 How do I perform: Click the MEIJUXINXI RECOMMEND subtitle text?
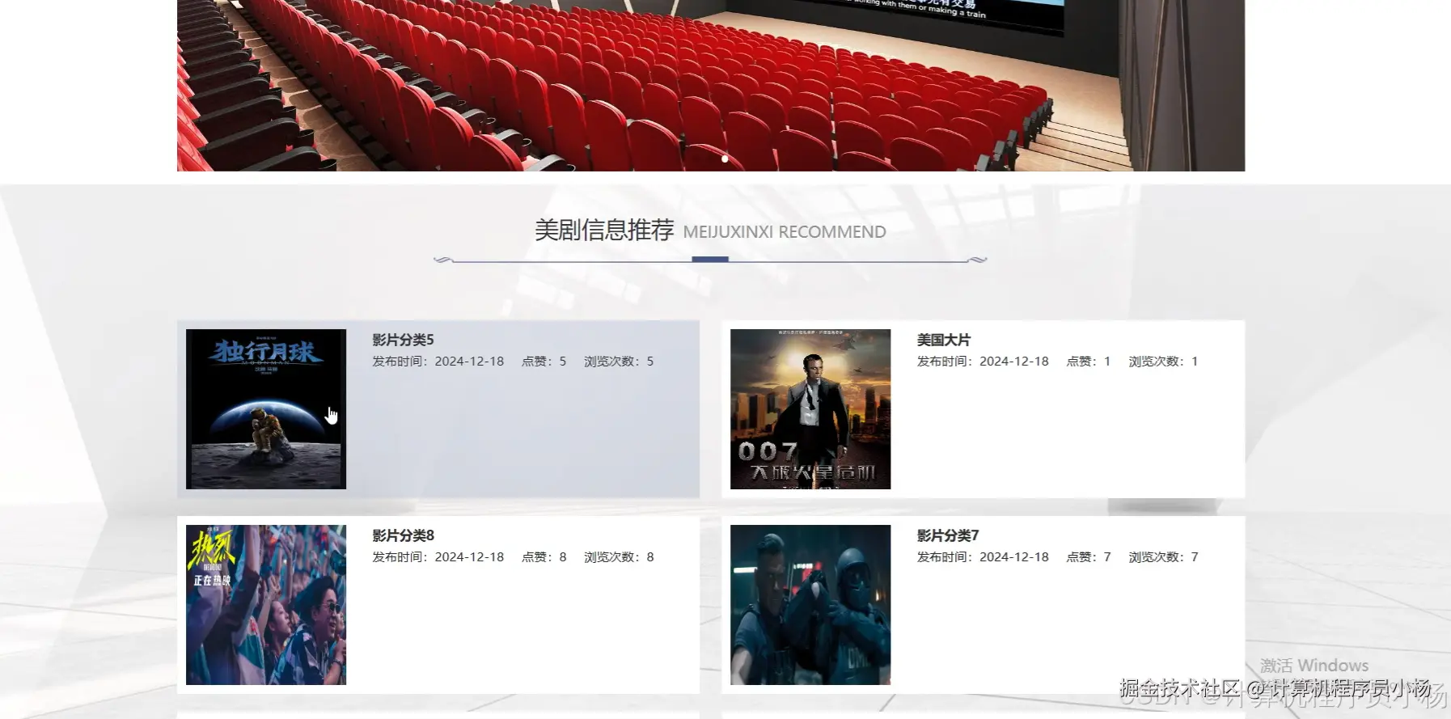tap(785, 232)
